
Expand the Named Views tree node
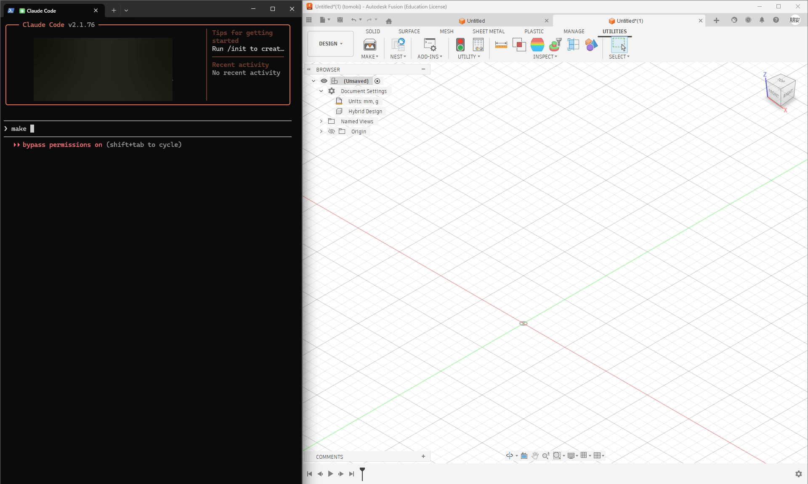coord(321,121)
